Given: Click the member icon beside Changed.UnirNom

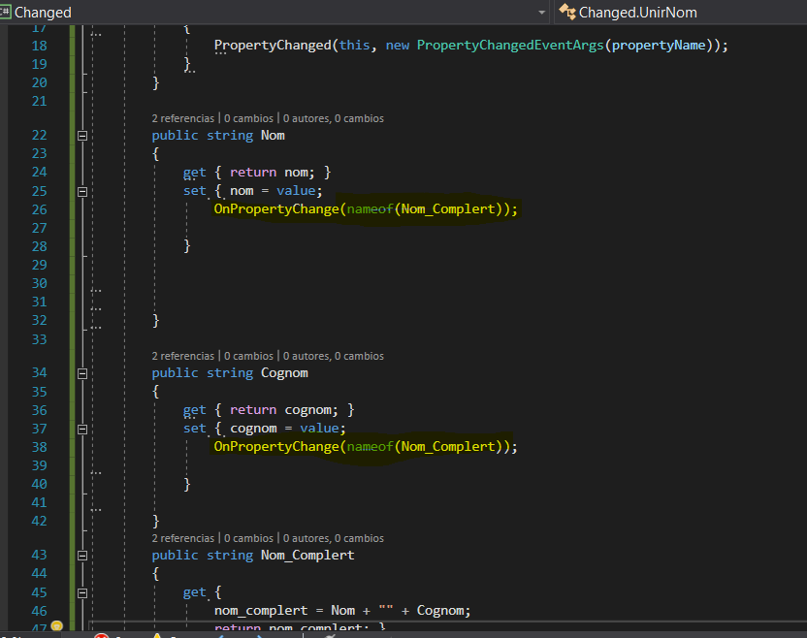Looking at the screenshot, I should click(566, 12).
